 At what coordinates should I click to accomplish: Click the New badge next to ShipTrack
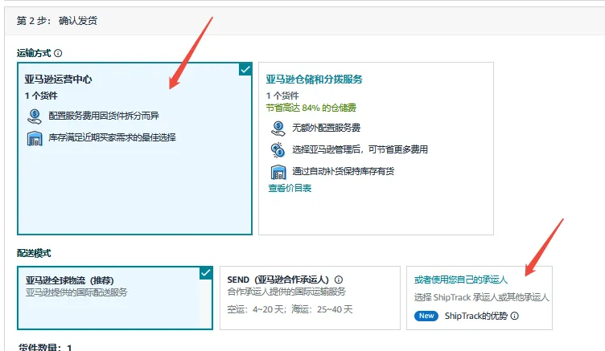[x=426, y=316]
